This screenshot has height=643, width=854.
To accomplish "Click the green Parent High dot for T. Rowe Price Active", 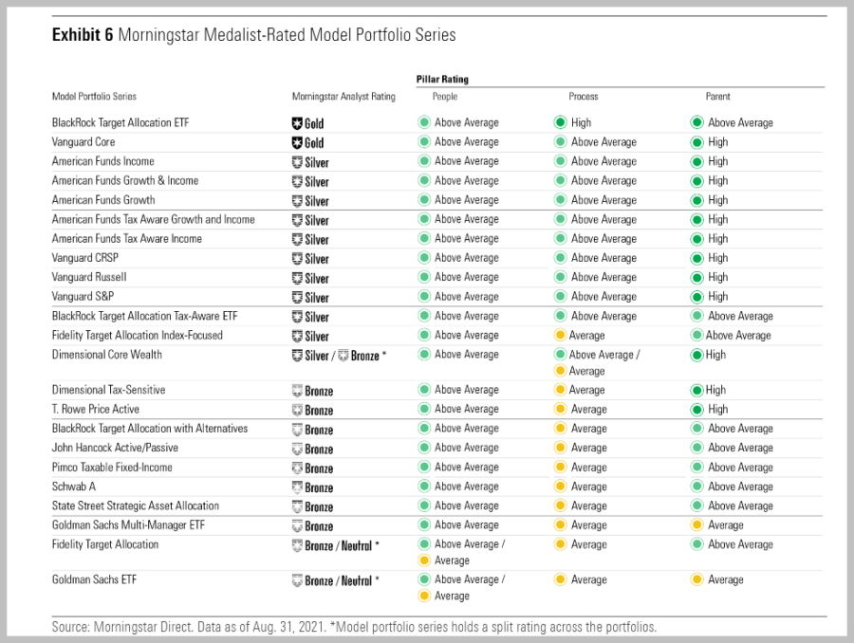I will pos(696,409).
